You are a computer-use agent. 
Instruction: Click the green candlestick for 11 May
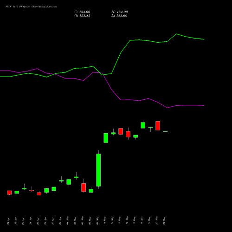coord(106,138)
